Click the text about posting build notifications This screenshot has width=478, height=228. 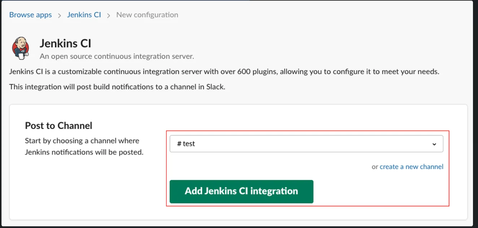tap(117, 87)
